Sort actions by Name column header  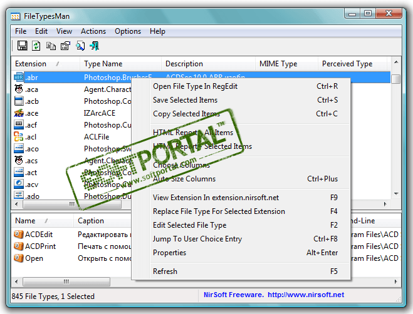pos(43,221)
